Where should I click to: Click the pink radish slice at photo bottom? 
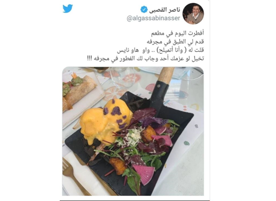click(144, 174)
